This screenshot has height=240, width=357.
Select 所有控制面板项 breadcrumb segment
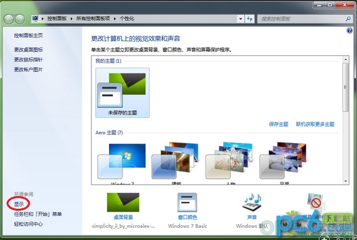(93, 18)
